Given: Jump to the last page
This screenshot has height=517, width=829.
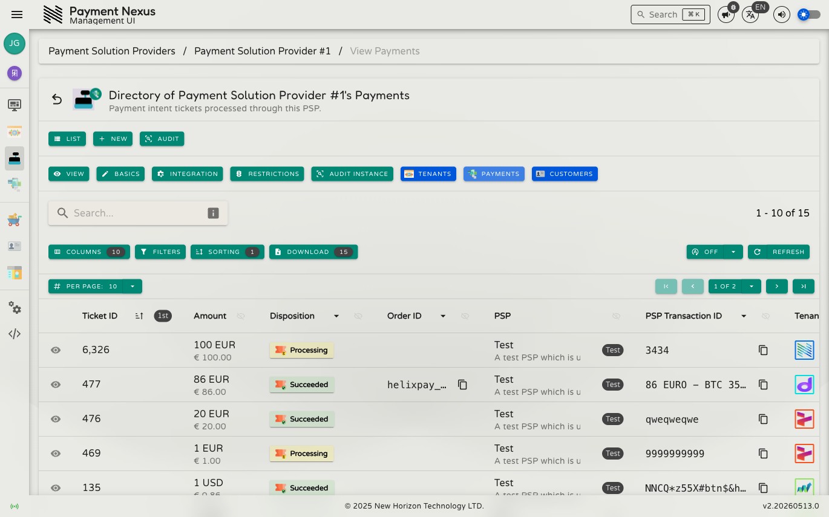Looking at the screenshot, I should [804, 287].
